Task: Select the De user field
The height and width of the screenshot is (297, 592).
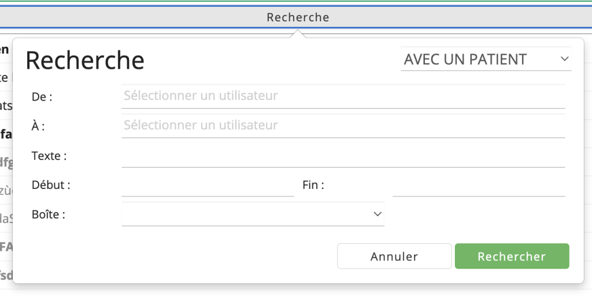Action: click(343, 96)
